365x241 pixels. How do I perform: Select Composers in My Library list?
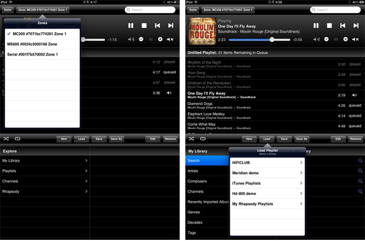click(x=207, y=181)
